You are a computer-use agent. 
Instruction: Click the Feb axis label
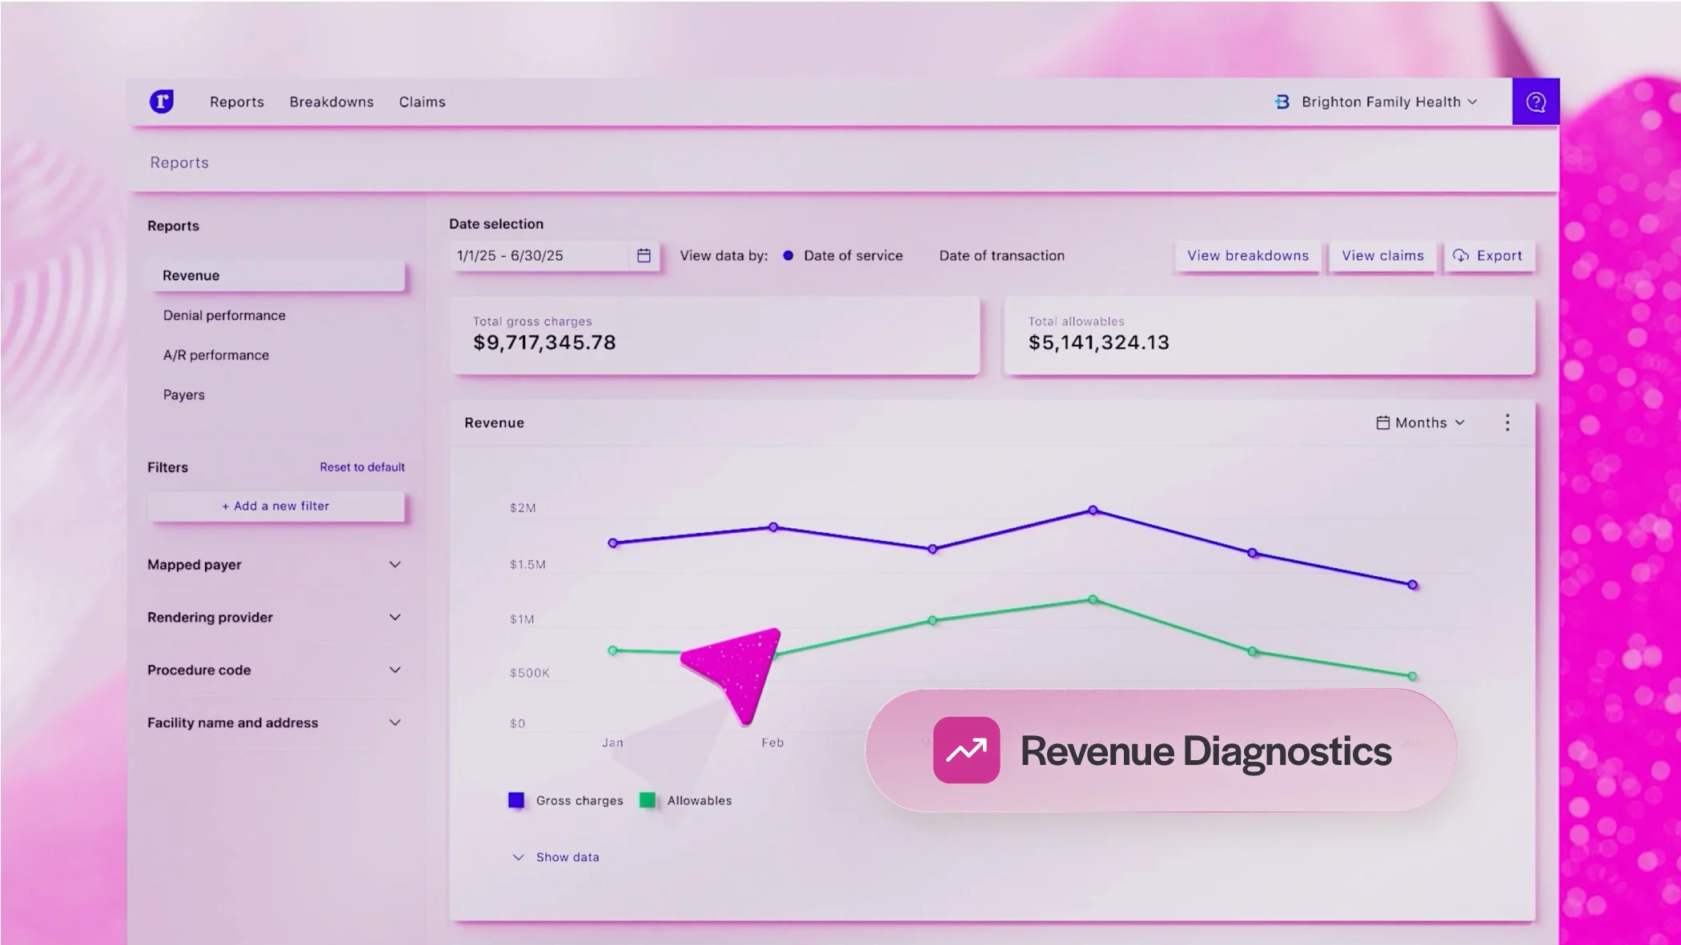772,743
